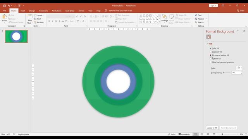Click Fit slide to current window icon

coord(246,134)
